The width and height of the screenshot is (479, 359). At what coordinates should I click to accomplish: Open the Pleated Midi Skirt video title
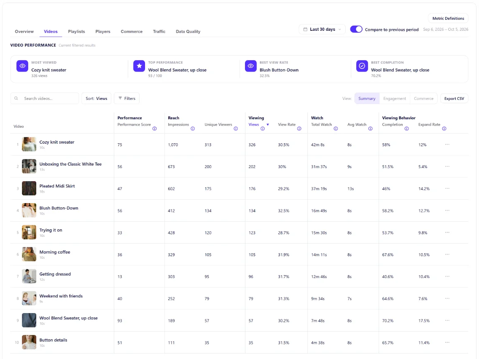click(x=57, y=186)
